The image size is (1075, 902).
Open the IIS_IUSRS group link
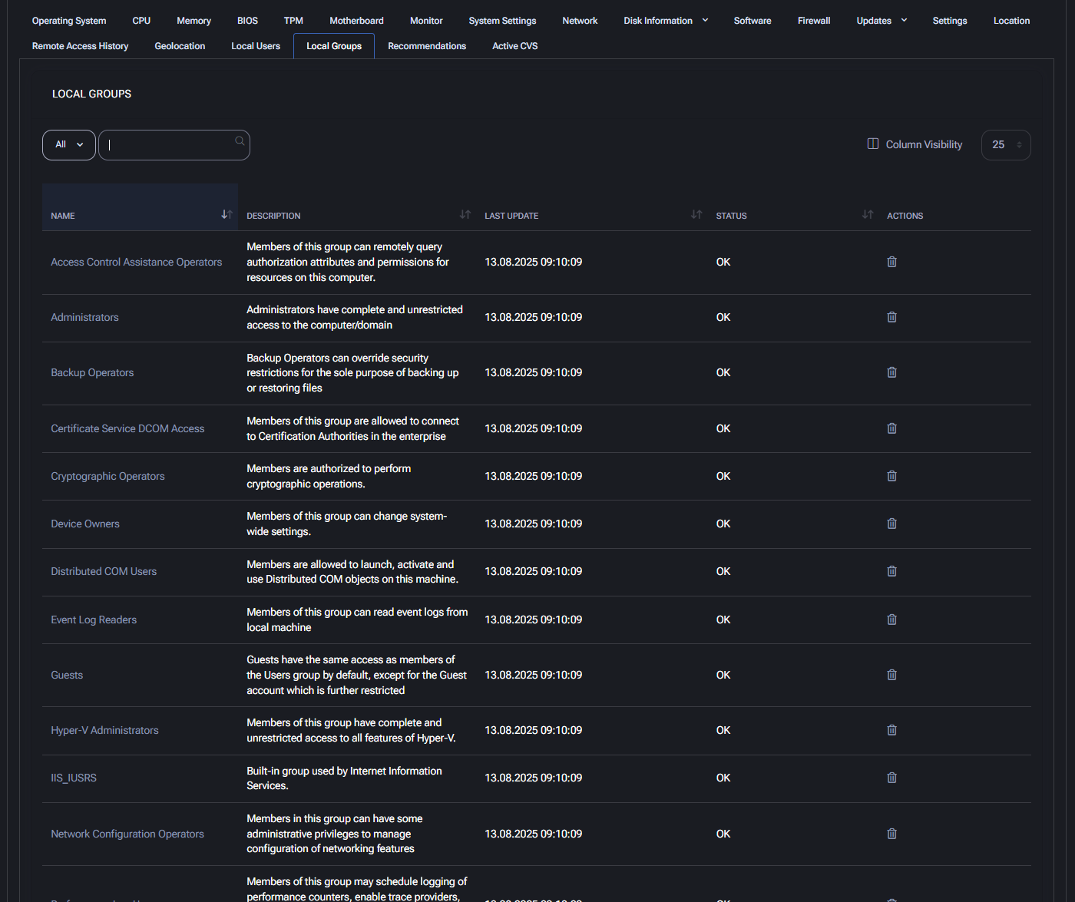point(74,778)
